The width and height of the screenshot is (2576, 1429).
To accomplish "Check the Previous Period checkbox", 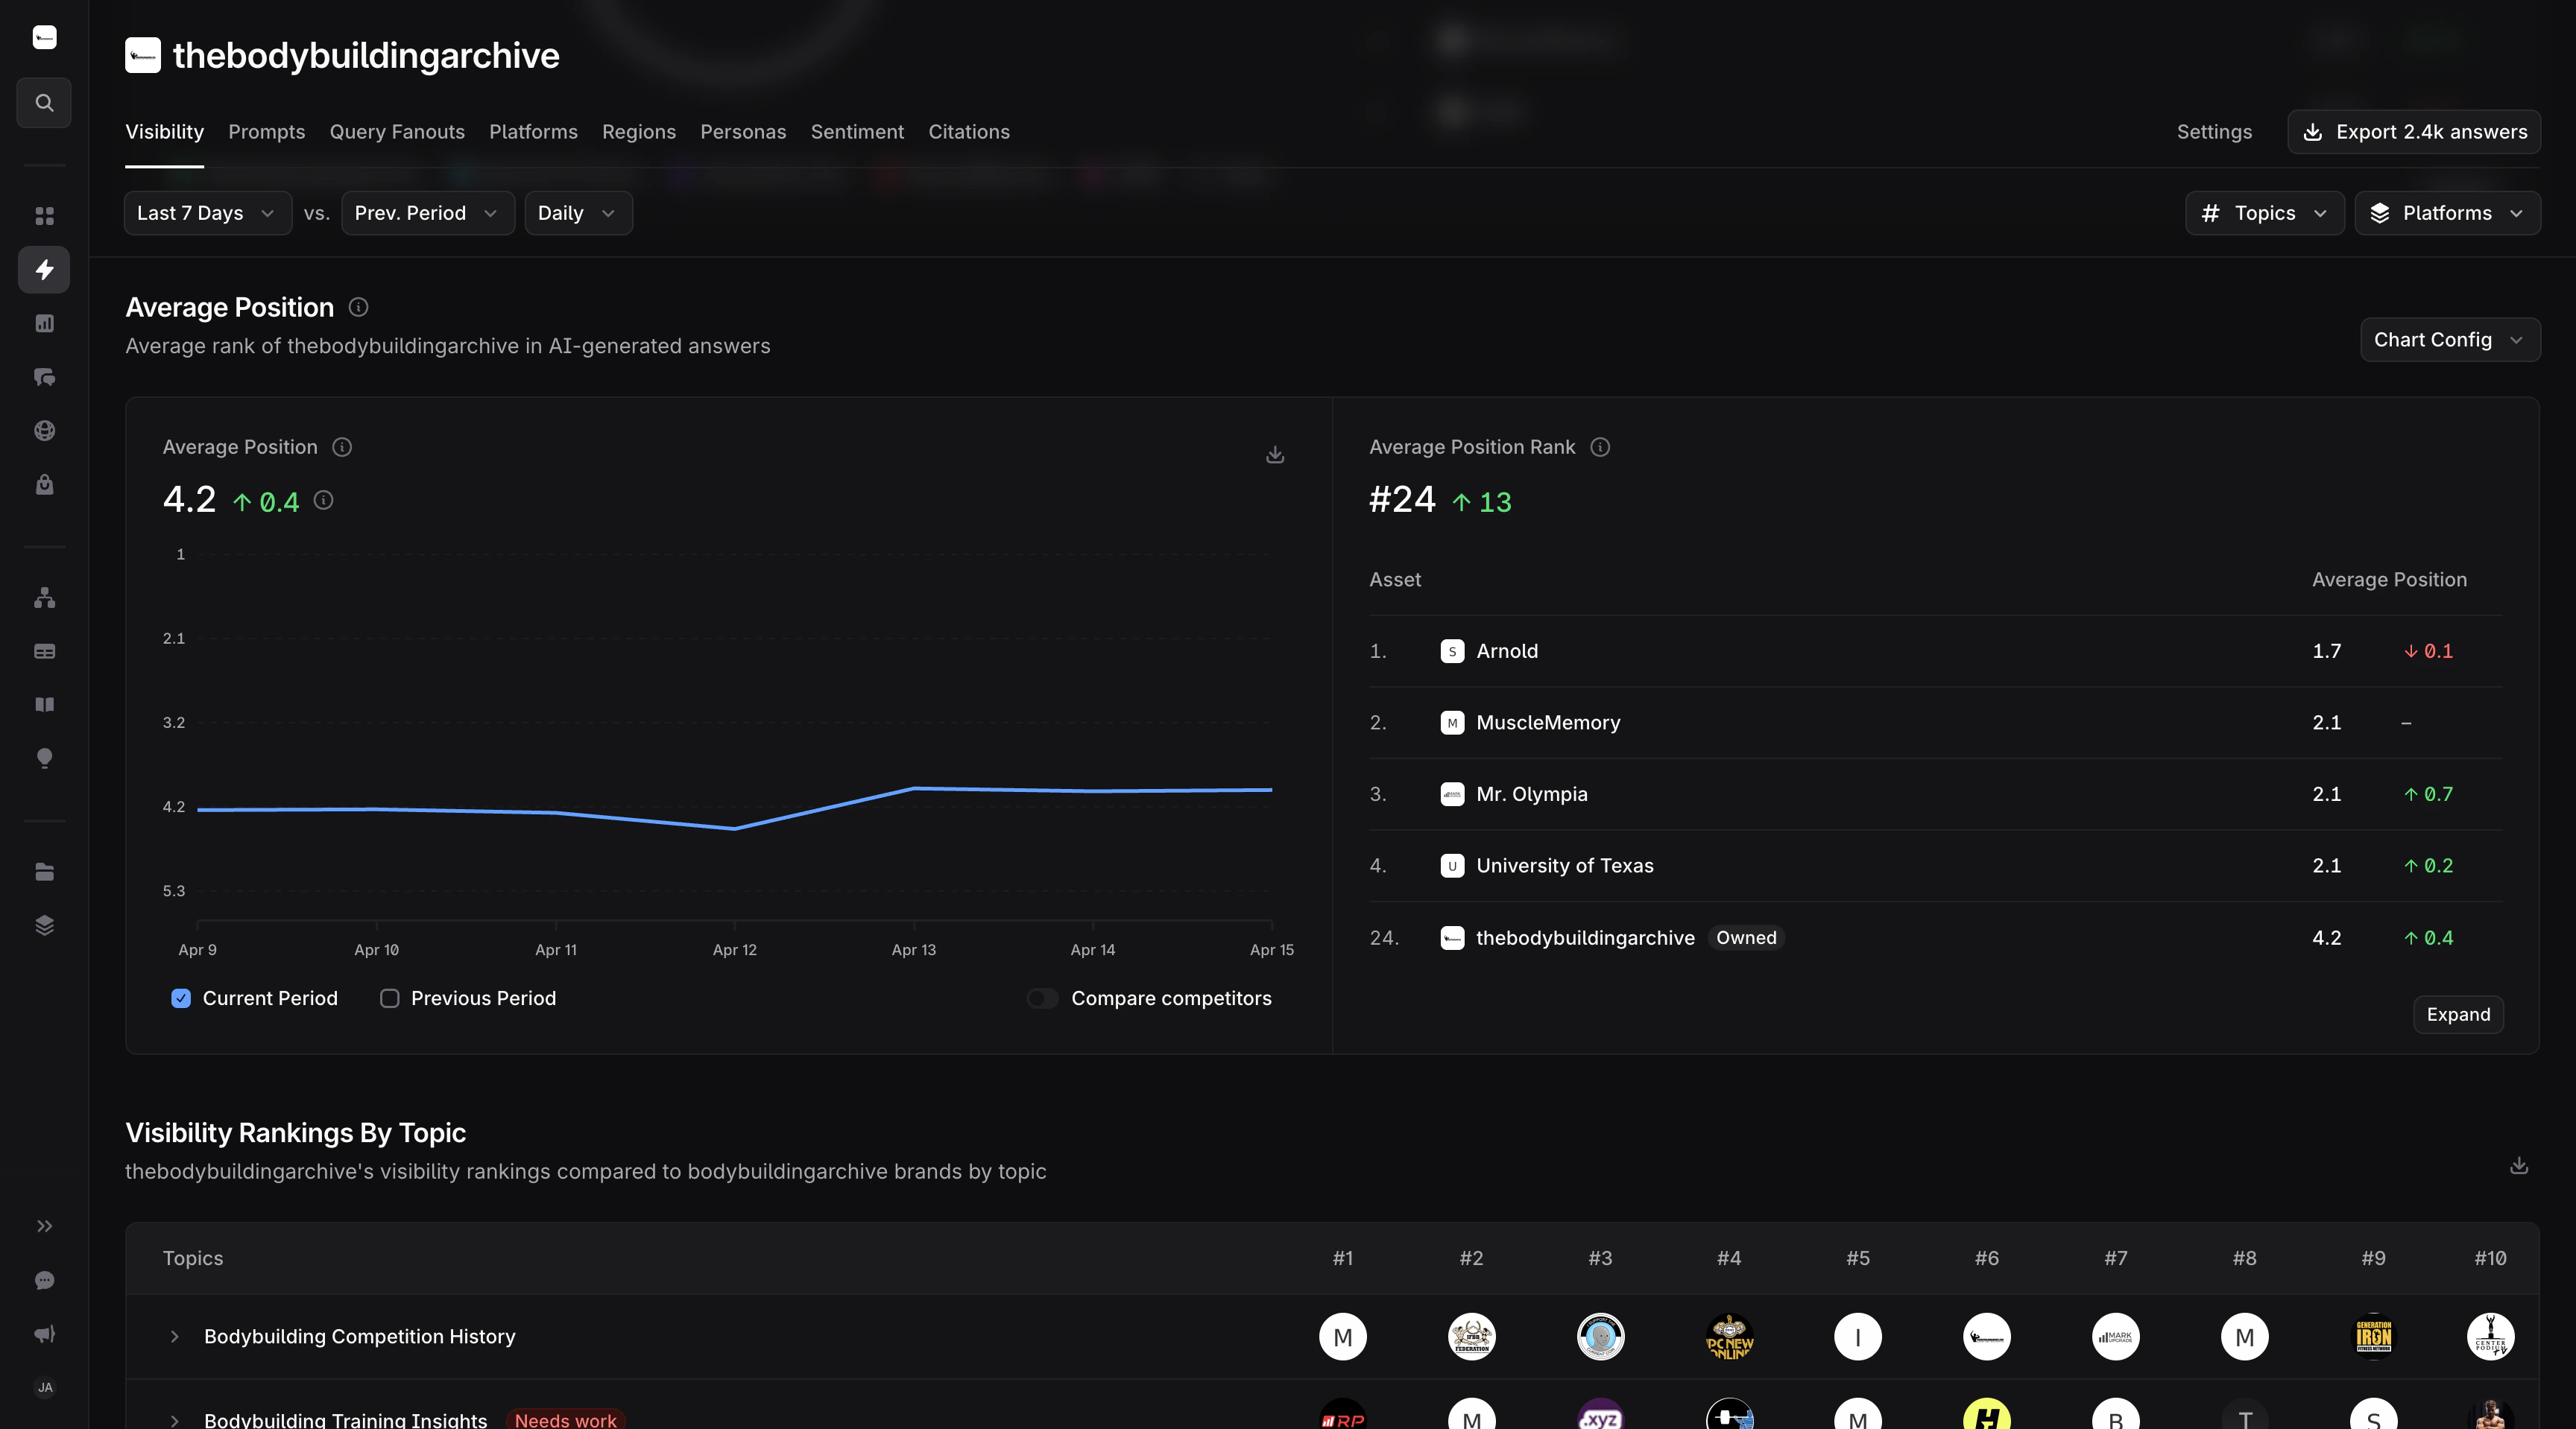I will pyautogui.click(x=390, y=998).
